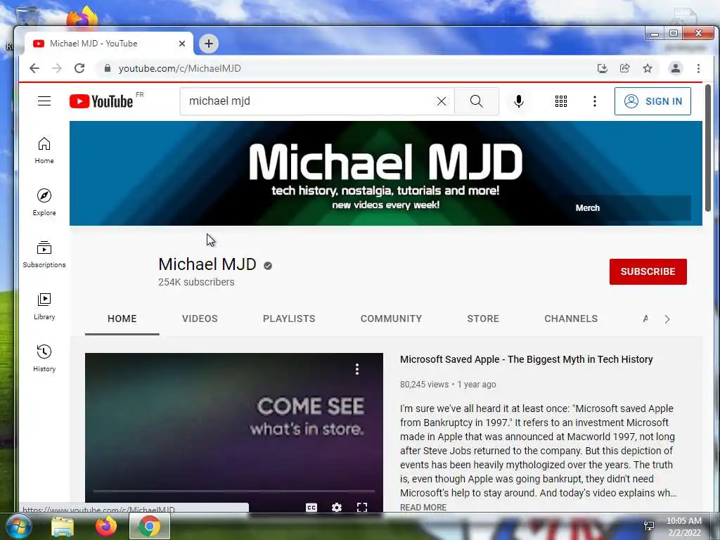
Task: Click the SUBSCRIBE button
Action: tap(648, 271)
